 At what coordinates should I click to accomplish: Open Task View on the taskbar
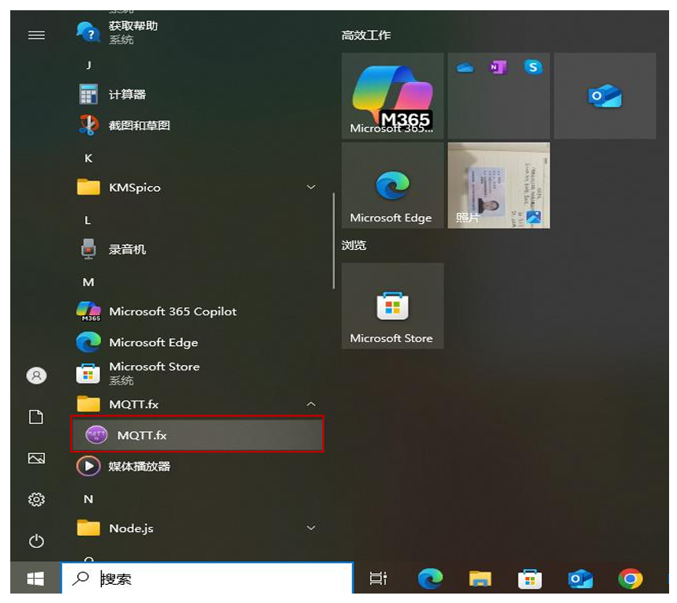378,578
